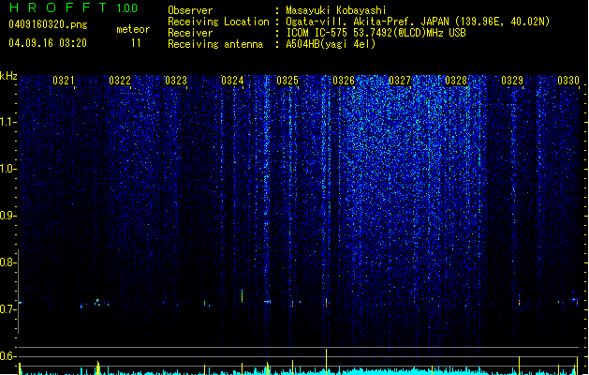Click the 'Receiving Location' label
Image resolution: width=589 pixels, height=375 pixels.
point(218,22)
